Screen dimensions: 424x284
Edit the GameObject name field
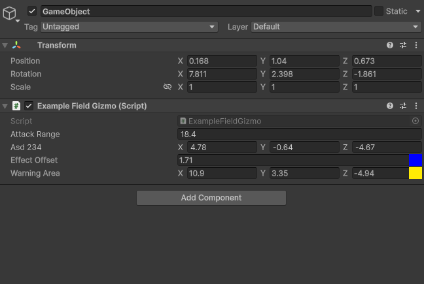[206, 11]
